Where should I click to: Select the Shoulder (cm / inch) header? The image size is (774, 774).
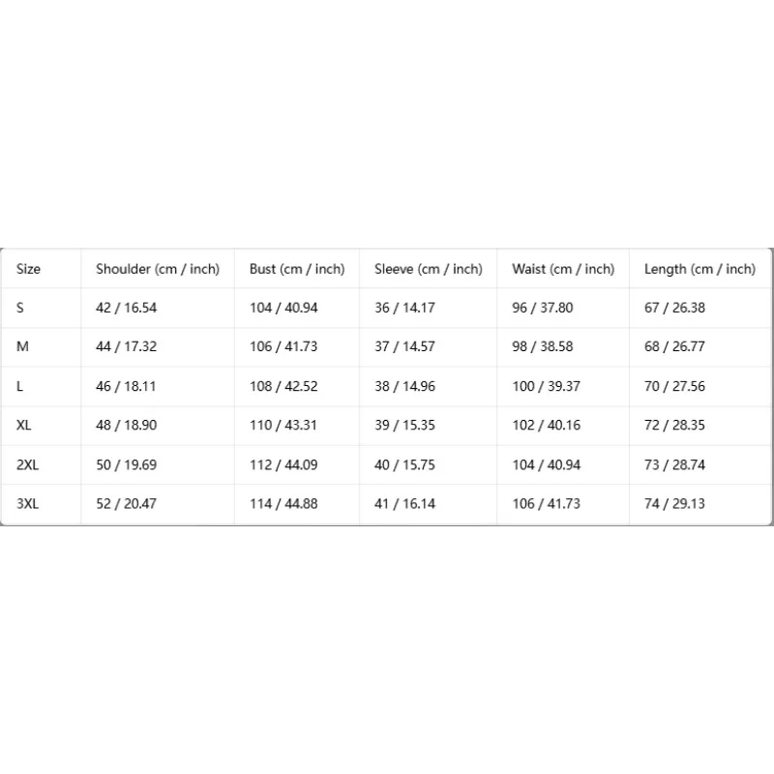(x=158, y=269)
